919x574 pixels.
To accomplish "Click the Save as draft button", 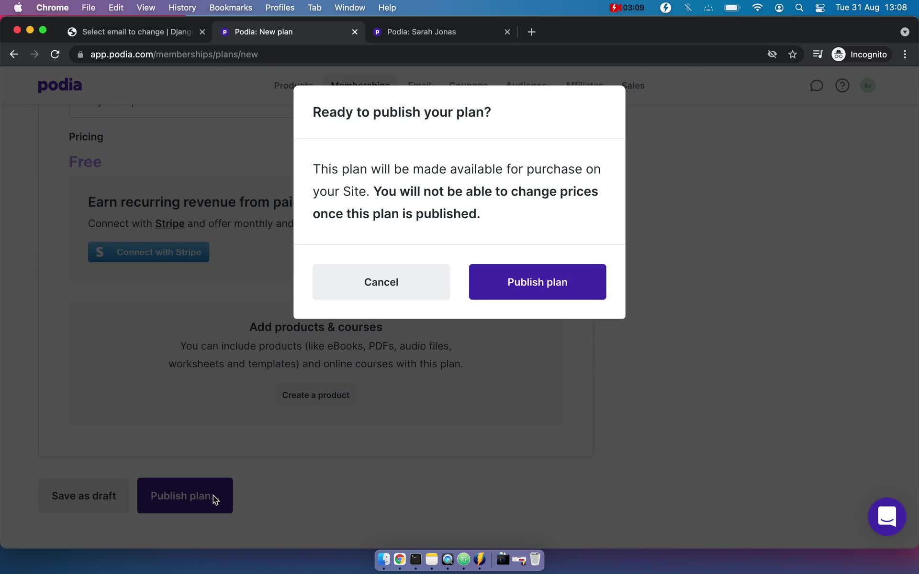I will tap(83, 495).
